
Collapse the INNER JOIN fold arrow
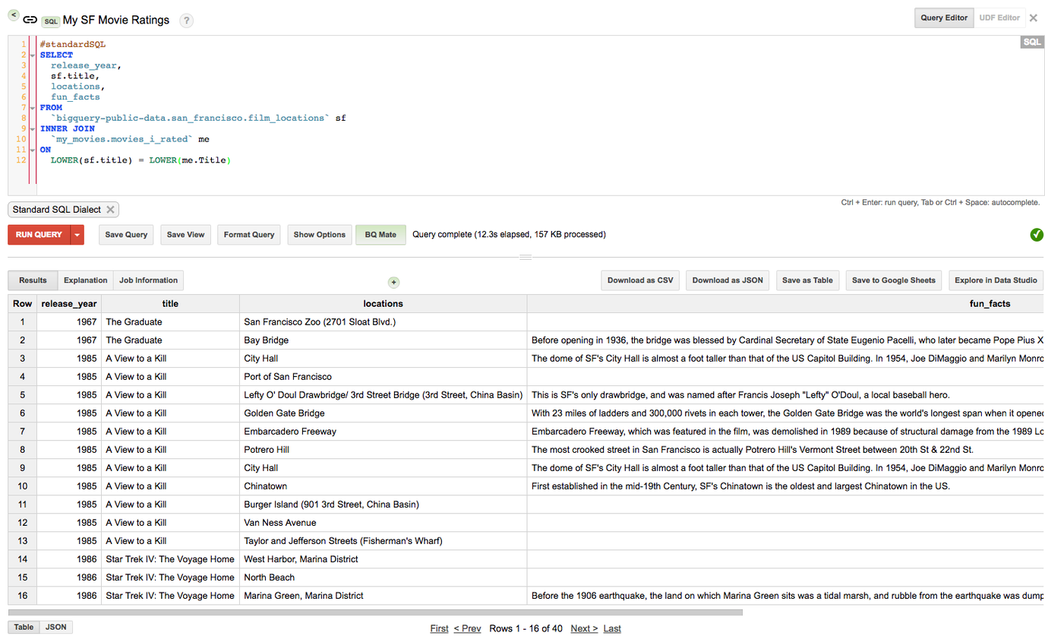point(33,128)
